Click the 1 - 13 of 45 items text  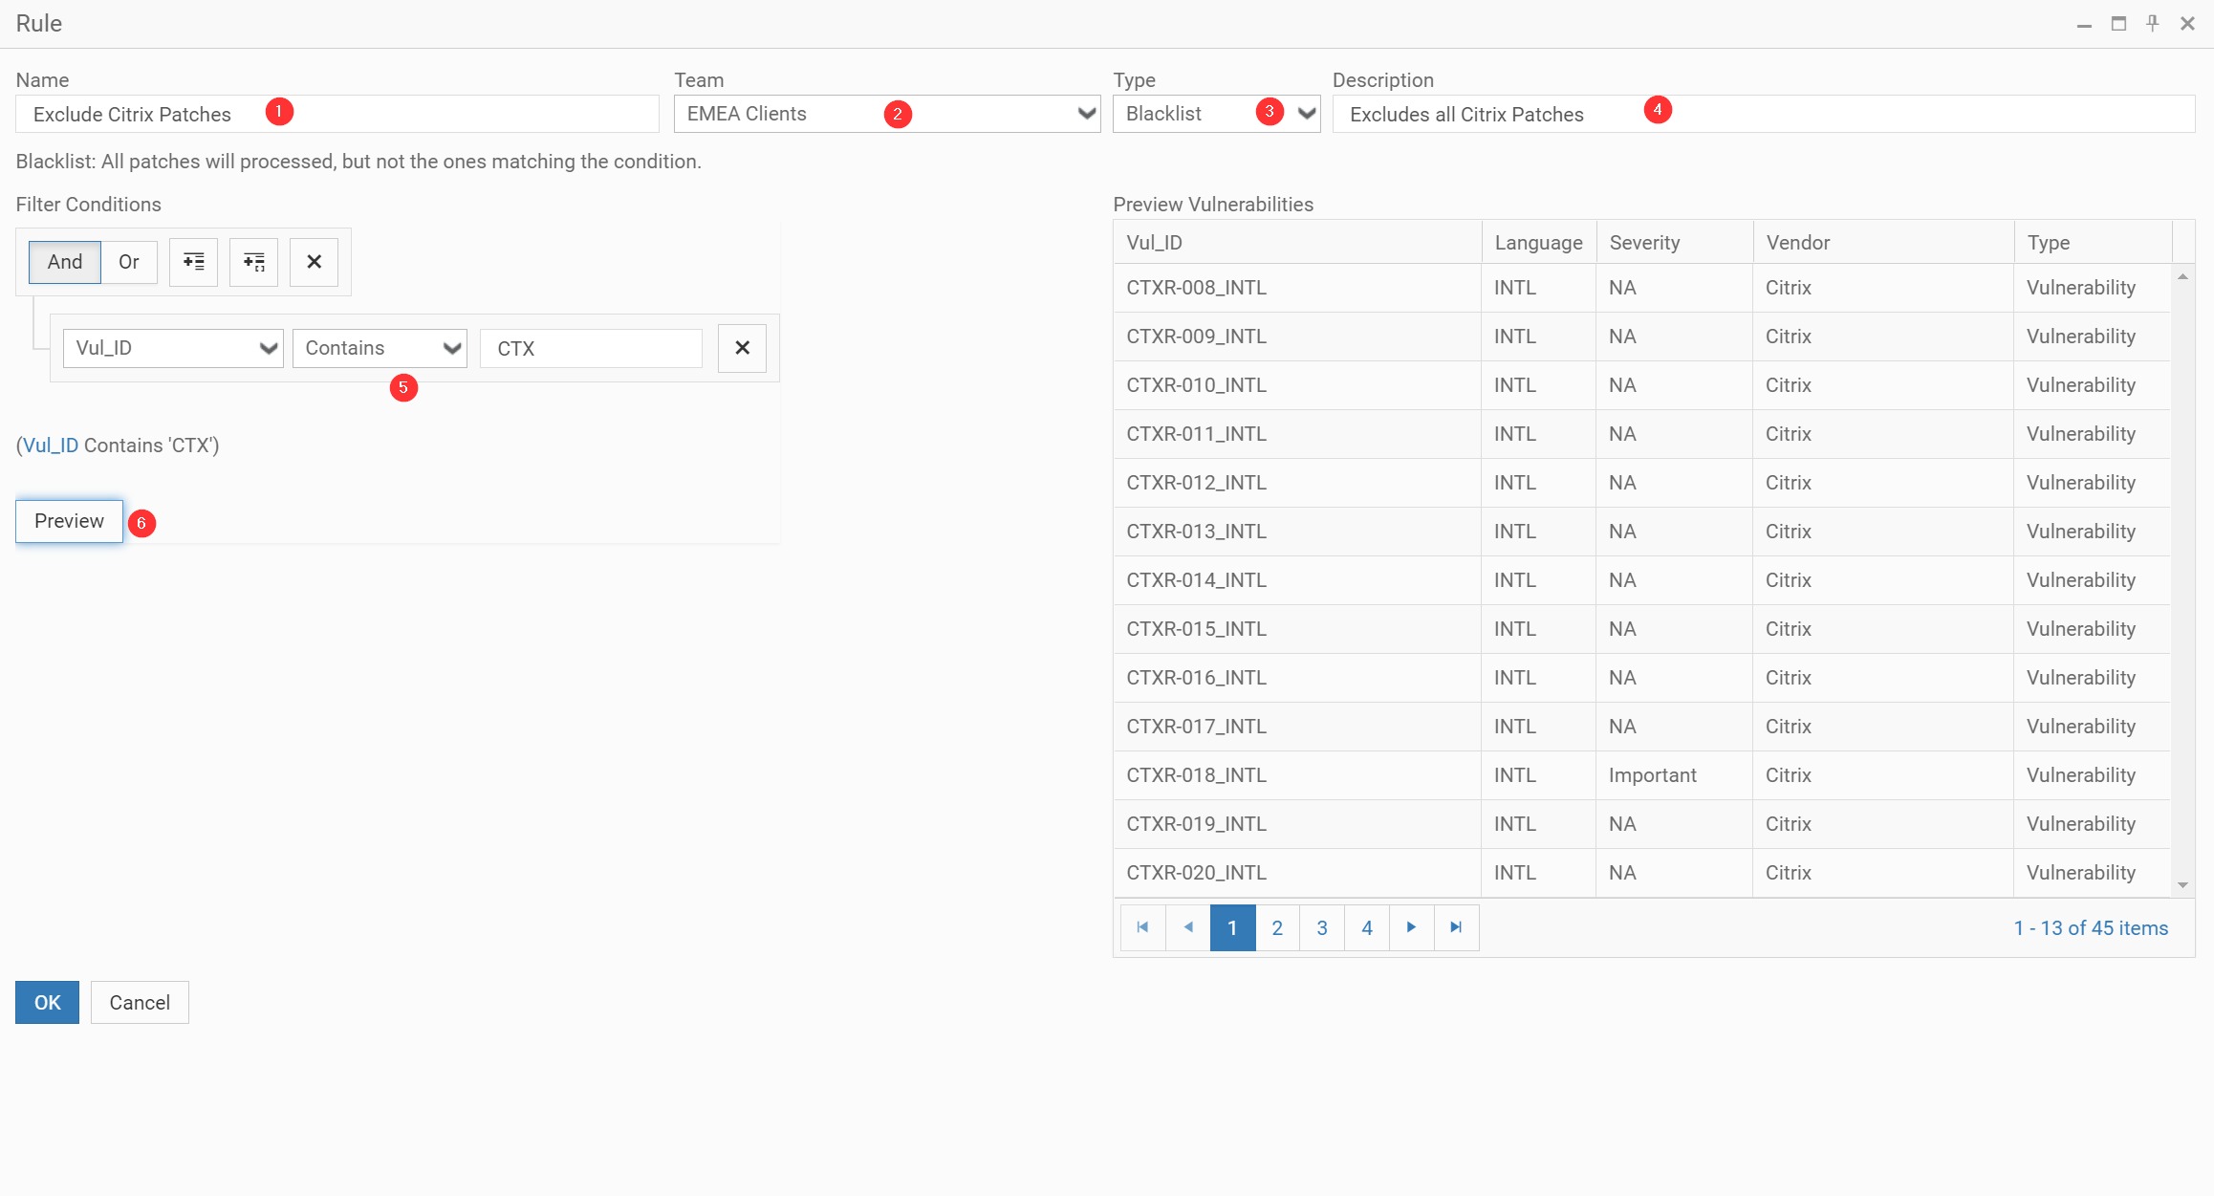[2091, 928]
